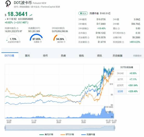Open the 钱包 tab

[x=81, y=55]
